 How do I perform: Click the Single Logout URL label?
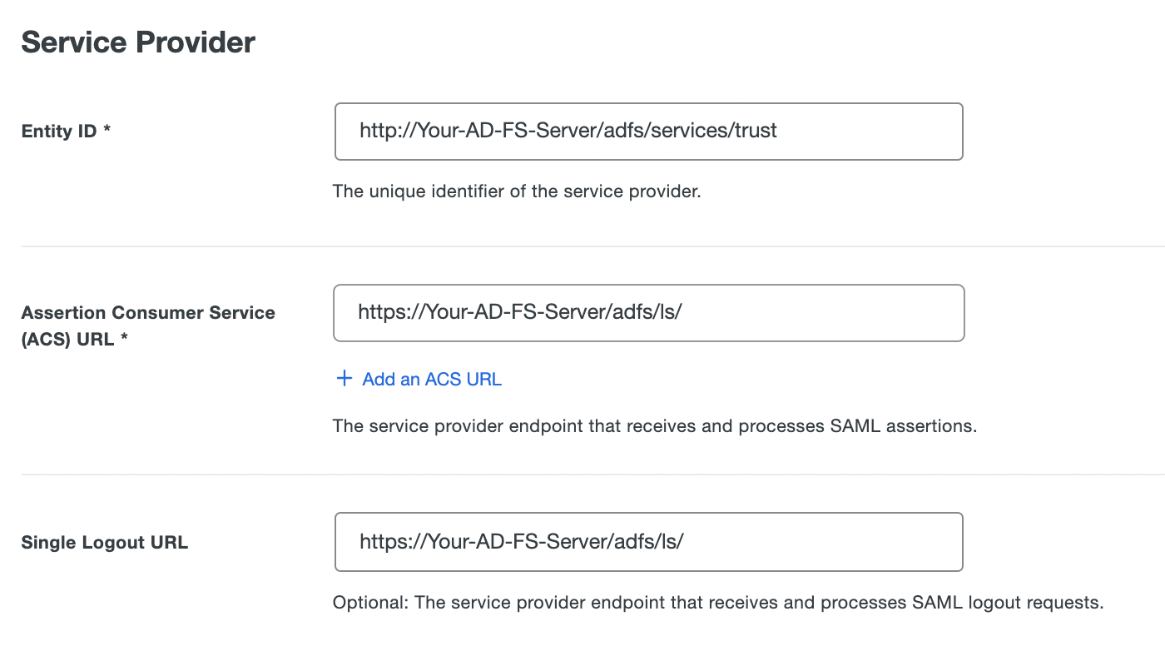(x=104, y=542)
